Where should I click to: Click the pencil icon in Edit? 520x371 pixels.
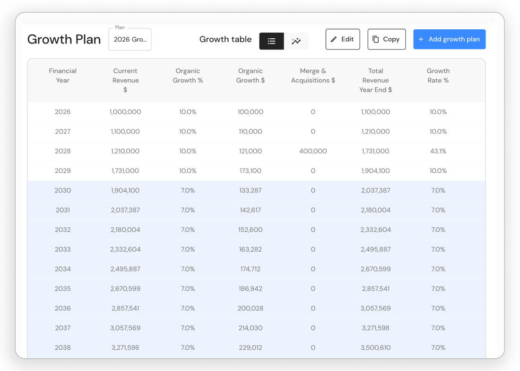(334, 40)
